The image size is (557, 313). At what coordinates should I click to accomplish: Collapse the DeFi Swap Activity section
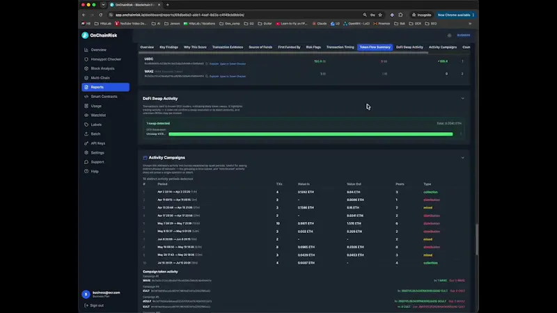(462, 98)
